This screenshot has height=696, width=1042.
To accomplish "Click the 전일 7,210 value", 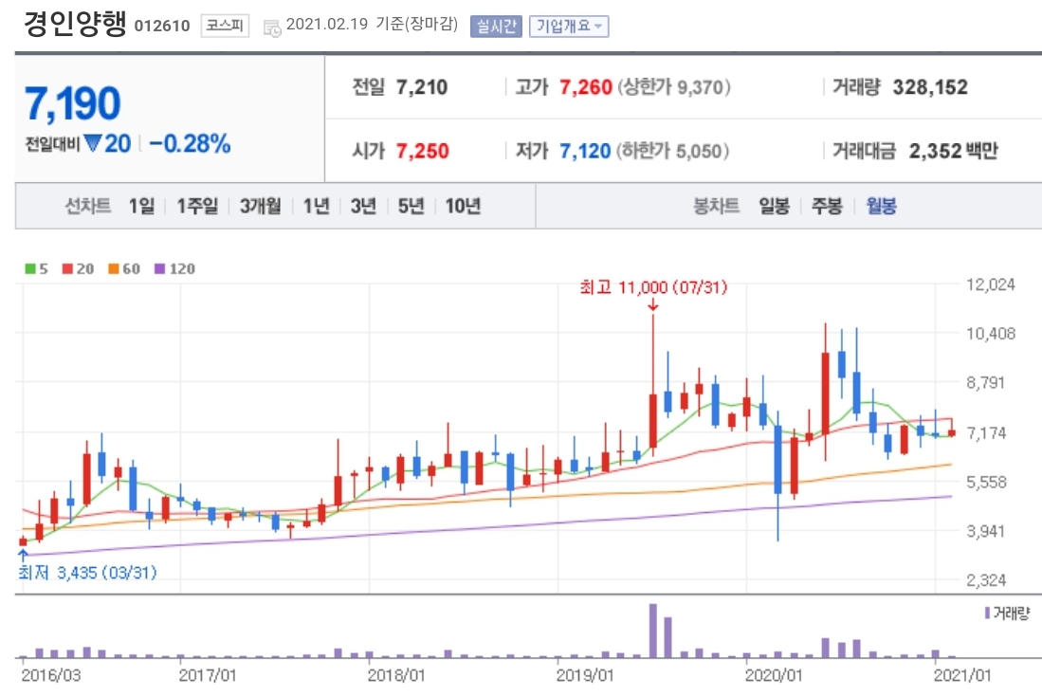I will click(x=421, y=87).
